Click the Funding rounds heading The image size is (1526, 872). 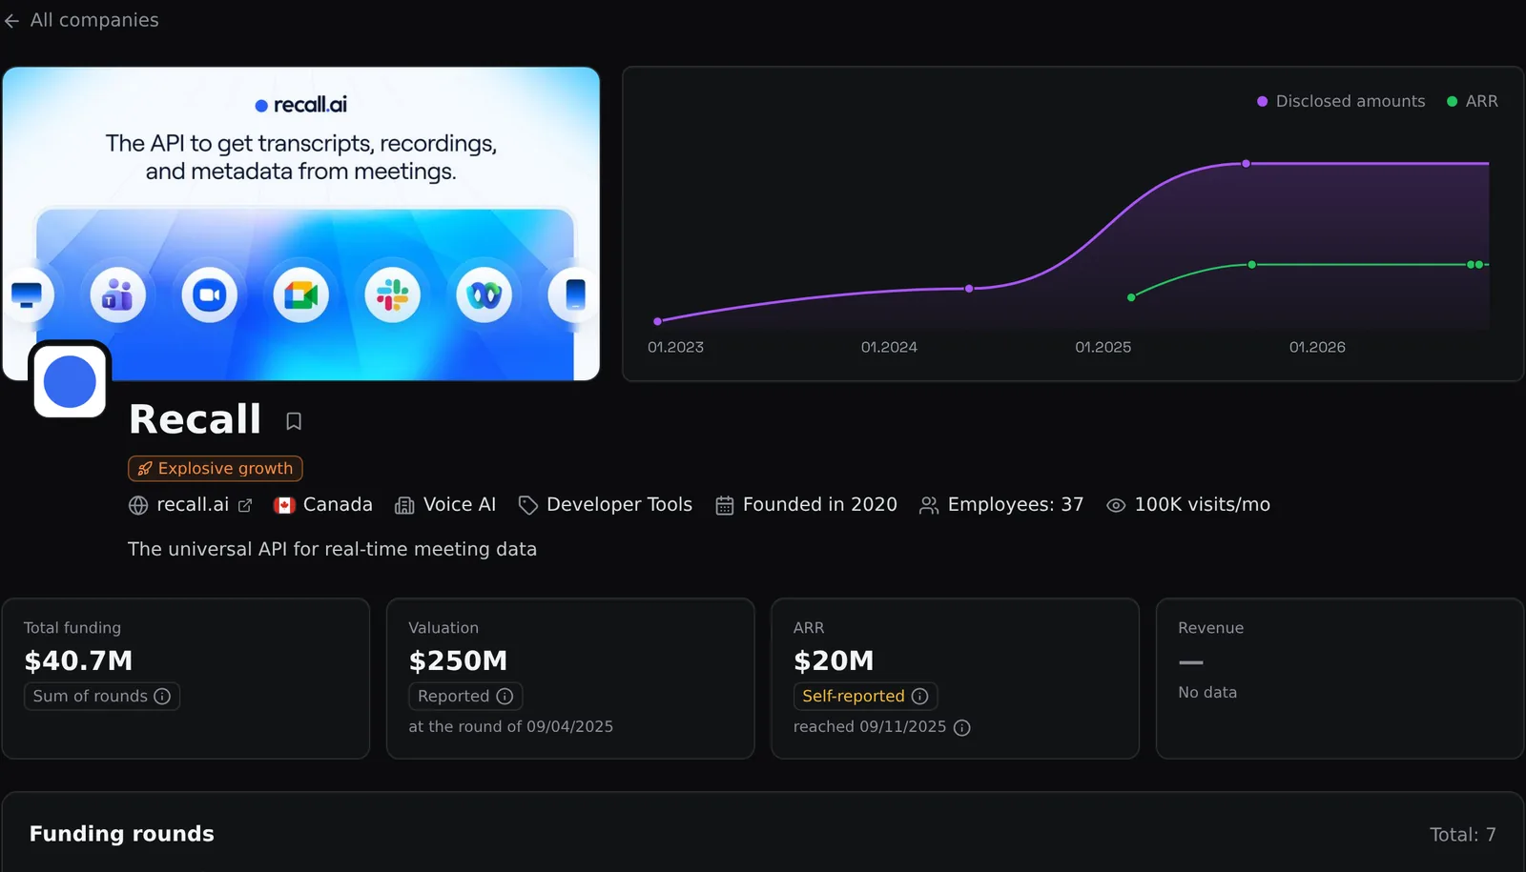[x=122, y=834]
